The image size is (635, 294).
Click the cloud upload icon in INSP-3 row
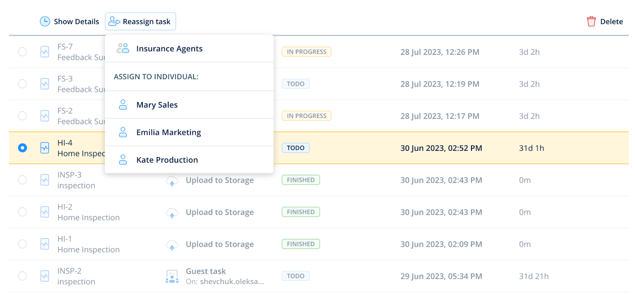click(x=172, y=181)
